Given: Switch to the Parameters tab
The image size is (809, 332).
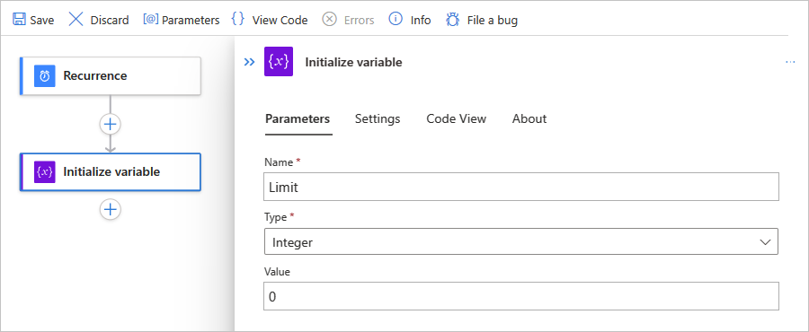Looking at the screenshot, I should pos(298,119).
